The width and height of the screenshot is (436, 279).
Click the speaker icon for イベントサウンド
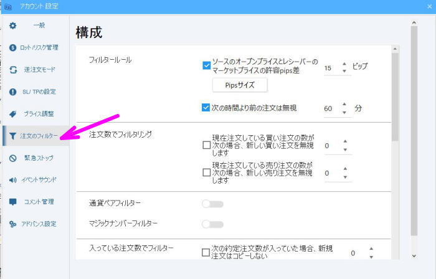13,180
